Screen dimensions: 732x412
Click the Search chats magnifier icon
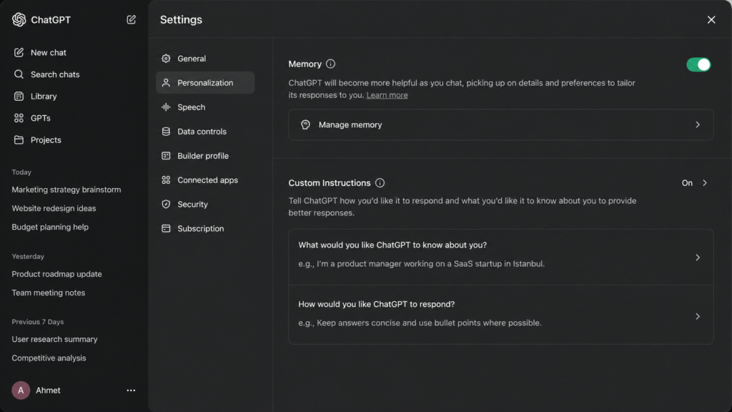tap(19, 74)
